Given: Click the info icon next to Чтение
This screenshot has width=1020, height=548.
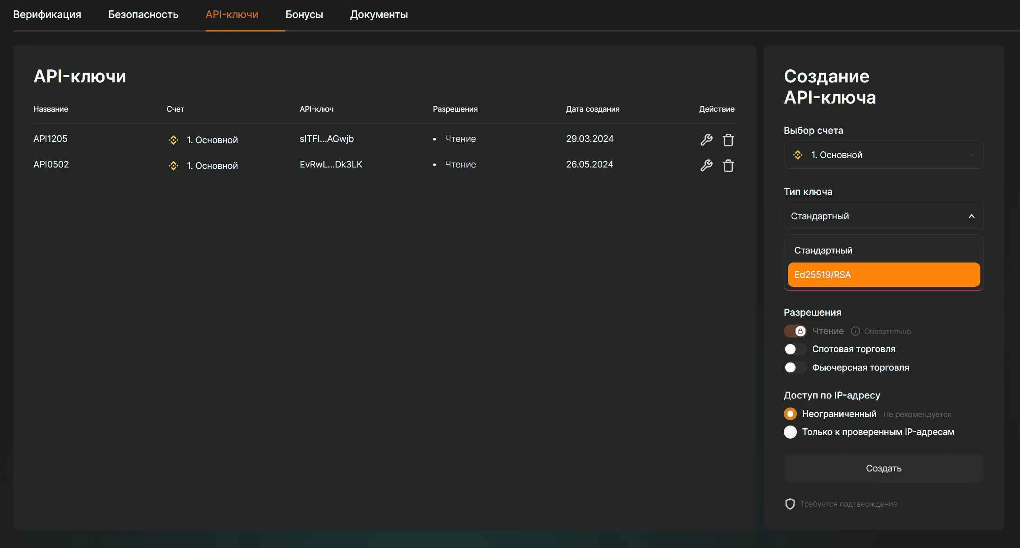Looking at the screenshot, I should pyautogui.click(x=855, y=331).
